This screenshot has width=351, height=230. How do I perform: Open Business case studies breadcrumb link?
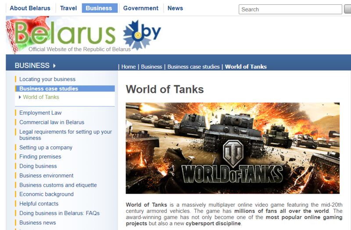[193, 67]
